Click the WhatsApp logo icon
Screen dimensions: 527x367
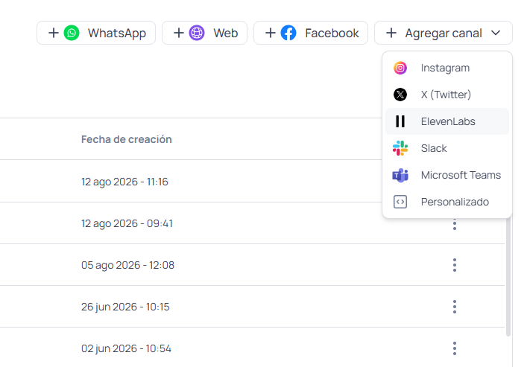pos(72,33)
